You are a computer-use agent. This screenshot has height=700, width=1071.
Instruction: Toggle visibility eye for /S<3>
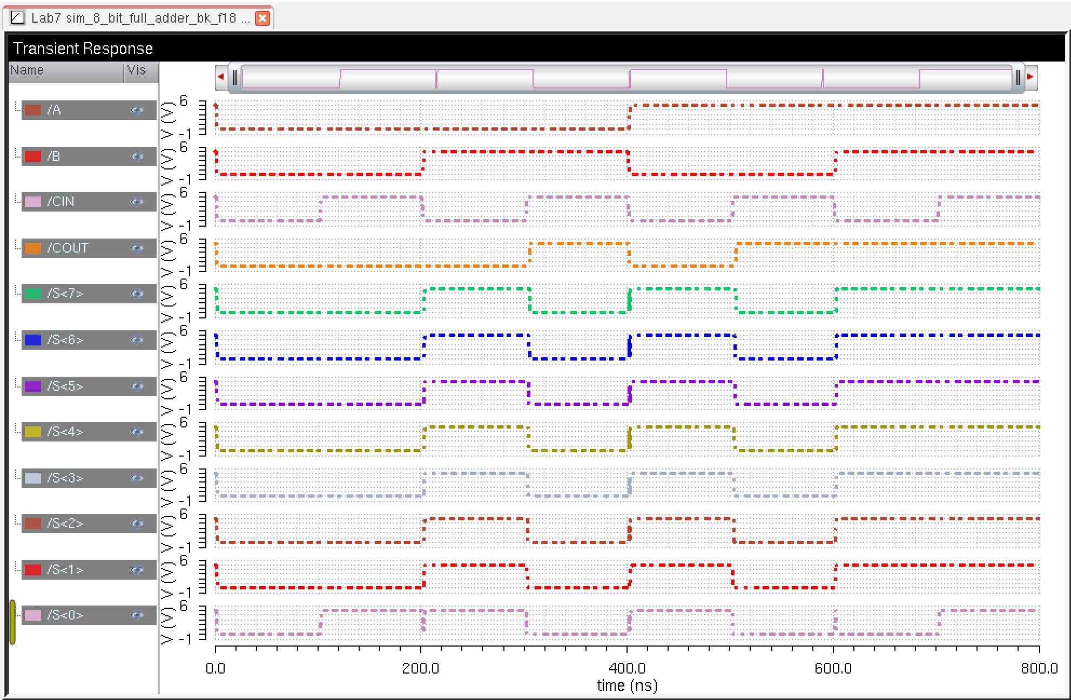(x=137, y=478)
